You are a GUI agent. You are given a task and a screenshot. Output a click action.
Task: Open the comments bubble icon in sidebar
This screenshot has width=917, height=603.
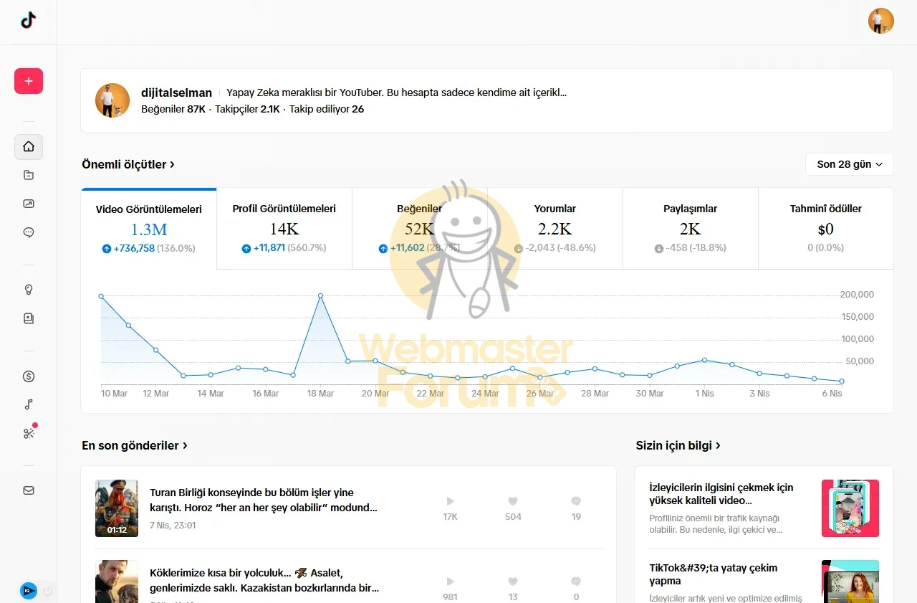[x=29, y=233]
